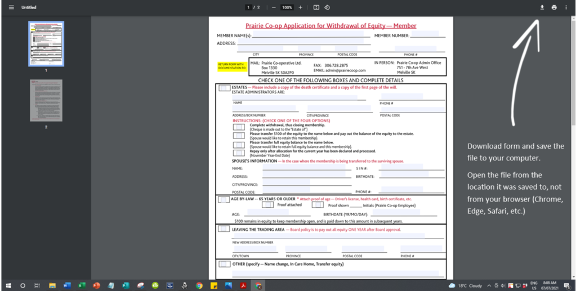The width and height of the screenshot is (576, 291).
Task: Open the Windows Start menu
Action: click(8, 285)
